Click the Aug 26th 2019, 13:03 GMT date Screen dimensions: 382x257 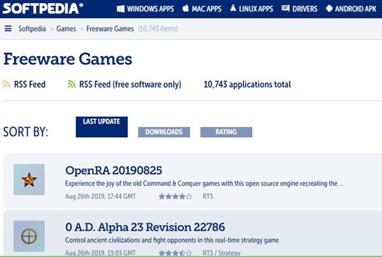pyautogui.click(x=101, y=253)
